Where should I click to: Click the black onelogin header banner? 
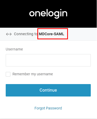pyautogui.click(x=48, y=14)
